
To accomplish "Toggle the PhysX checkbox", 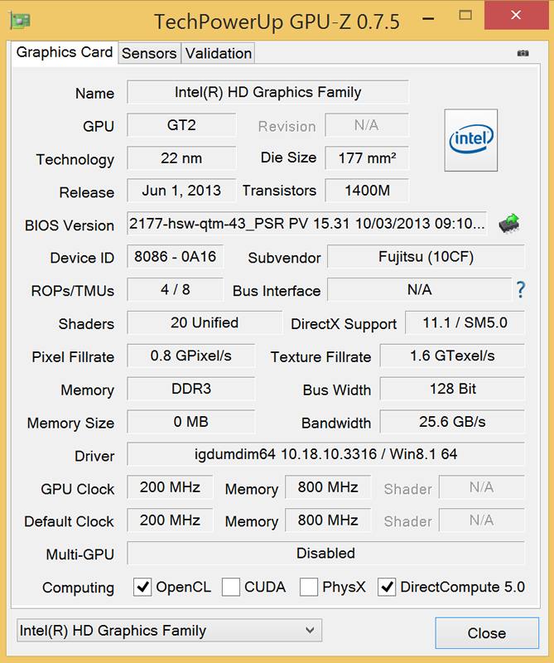I will tap(309, 587).
